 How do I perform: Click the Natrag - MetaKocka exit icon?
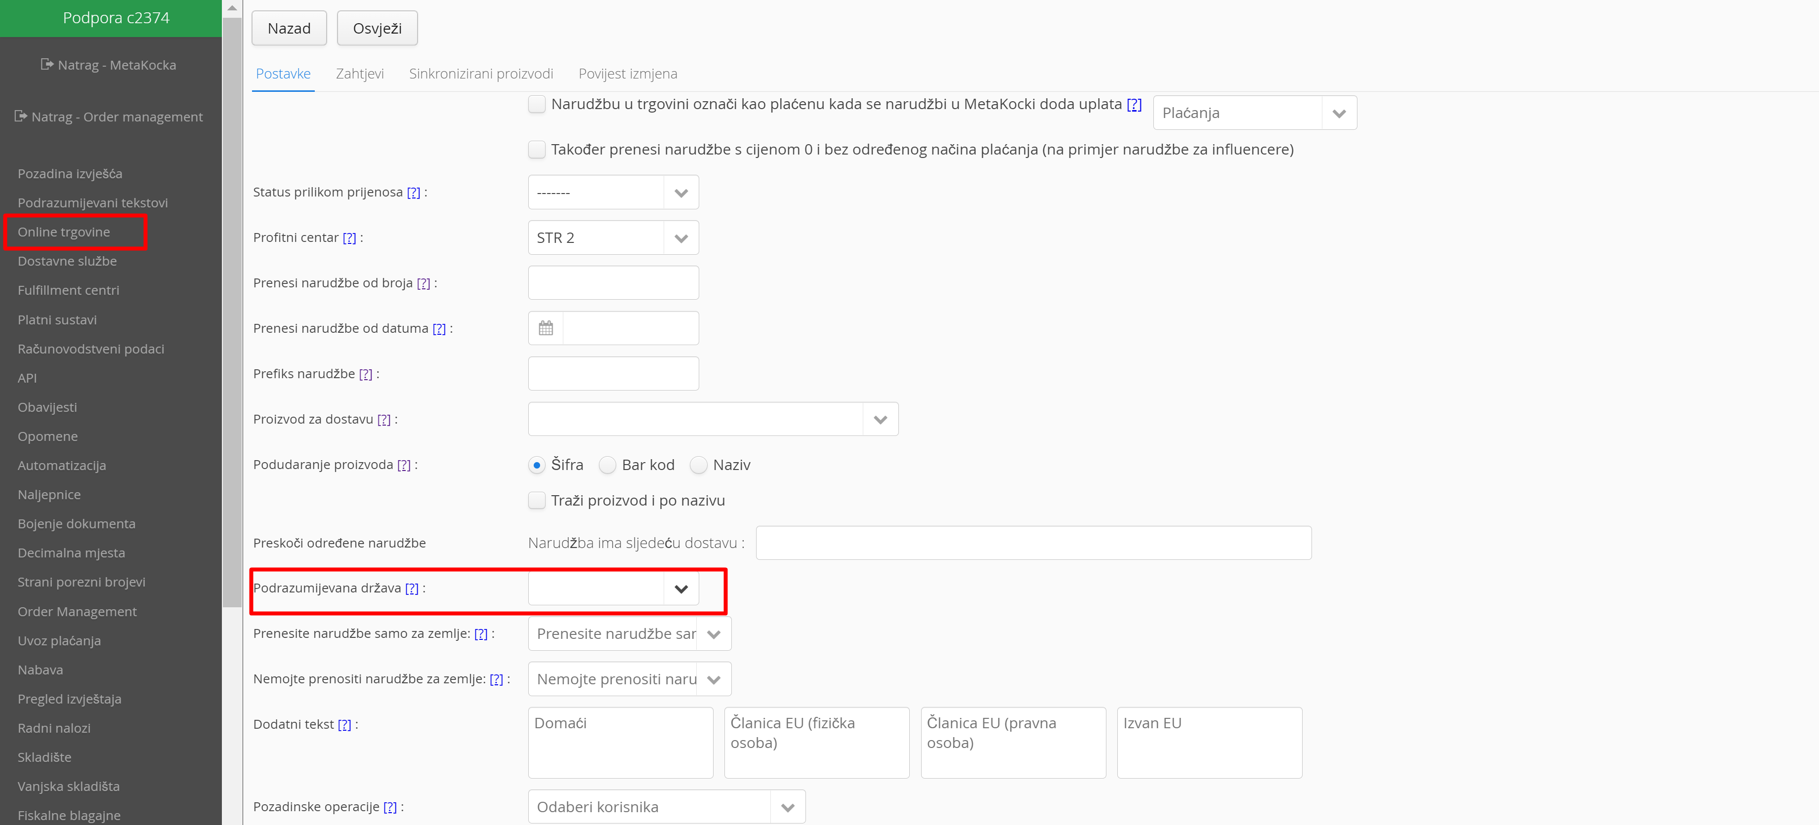coord(46,64)
